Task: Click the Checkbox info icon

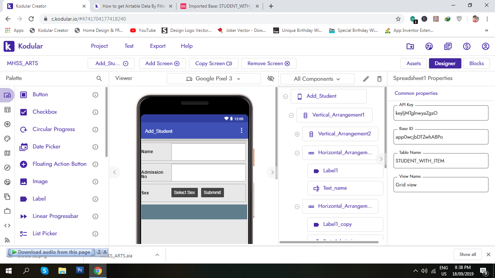Action: pos(95,112)
